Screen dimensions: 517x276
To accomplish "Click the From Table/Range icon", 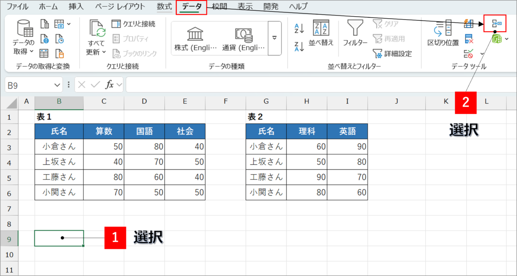I will [x=45, y=53].
